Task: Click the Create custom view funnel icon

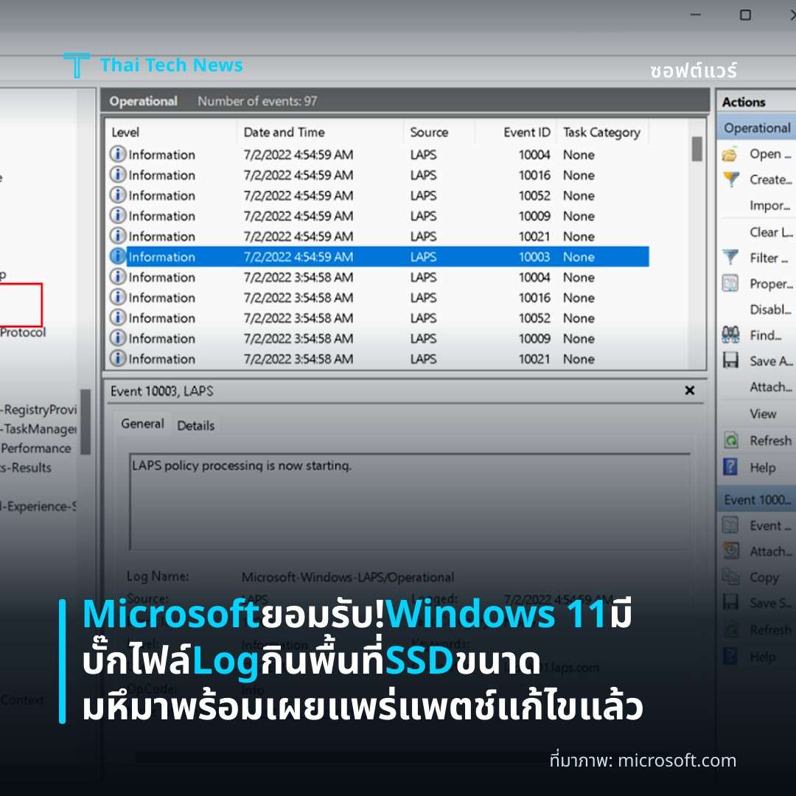Action: (730, 179)
